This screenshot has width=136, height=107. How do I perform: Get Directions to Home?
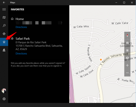[21, 27]
